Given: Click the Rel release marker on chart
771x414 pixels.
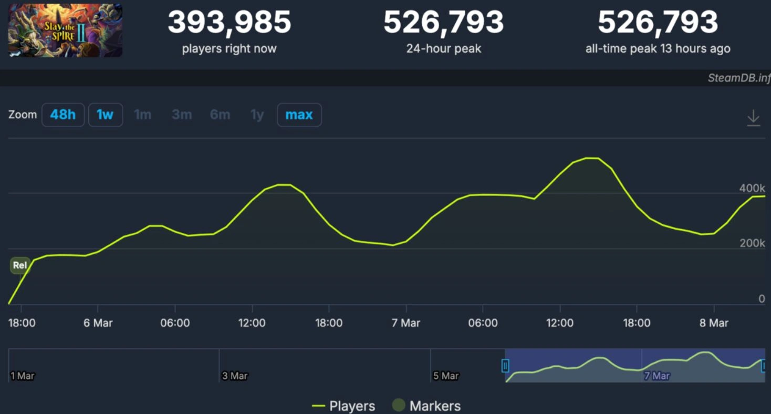Looking at the screenshot, I should [x=19, y=265].
